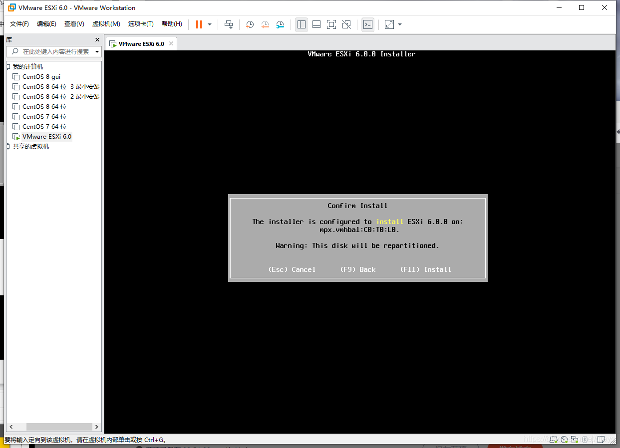Click the USB device status bar icon
The width and height of the screenshot is (620, 448).
[x=585, y=439]
